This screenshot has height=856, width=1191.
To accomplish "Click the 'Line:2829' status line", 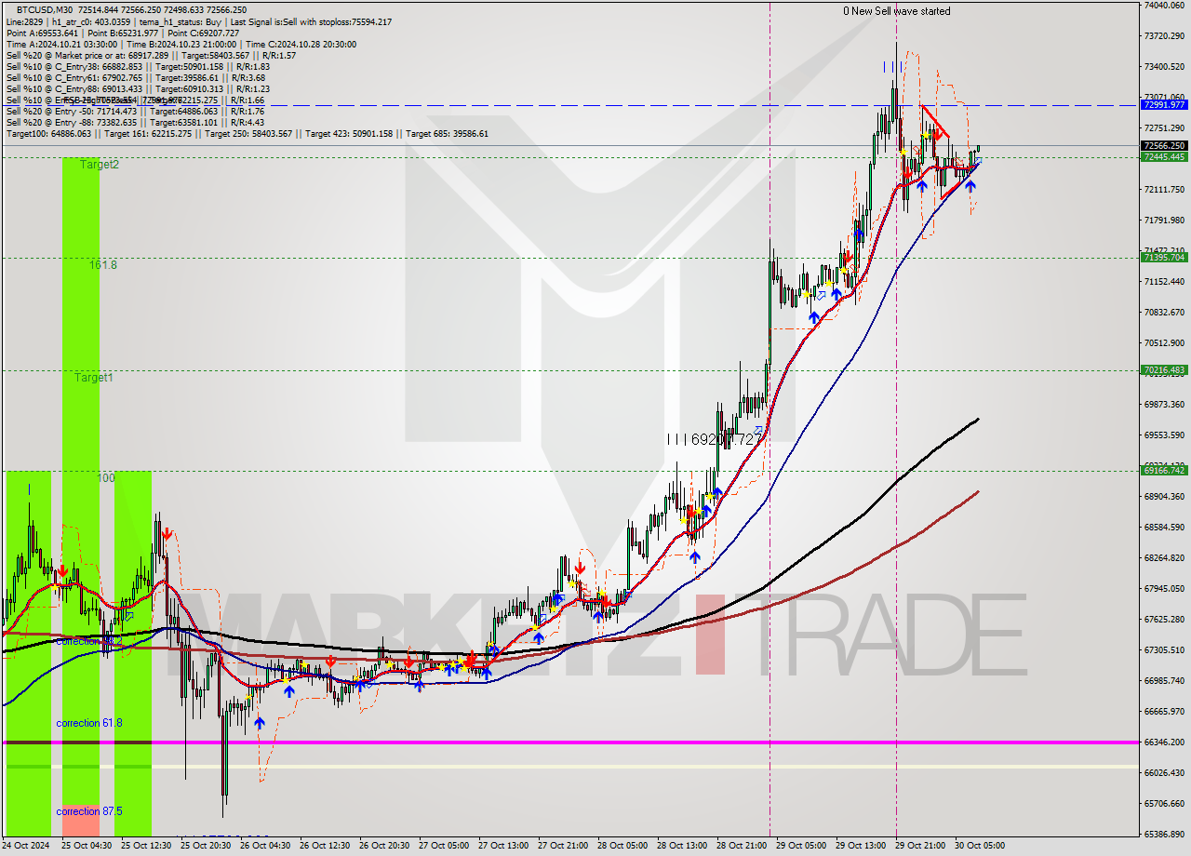I will [x=198, y=22].
